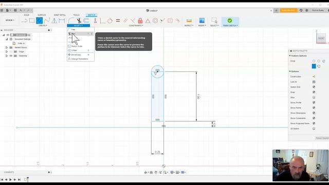
Task: Click the green Finish Sketch checkmark
Action: pos(230,21)
